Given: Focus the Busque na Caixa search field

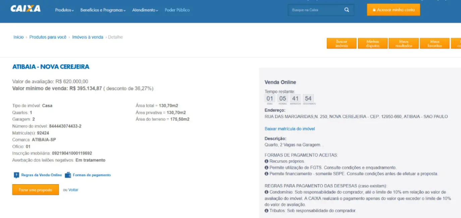Looking at the screenshot, I should [315, 10].
